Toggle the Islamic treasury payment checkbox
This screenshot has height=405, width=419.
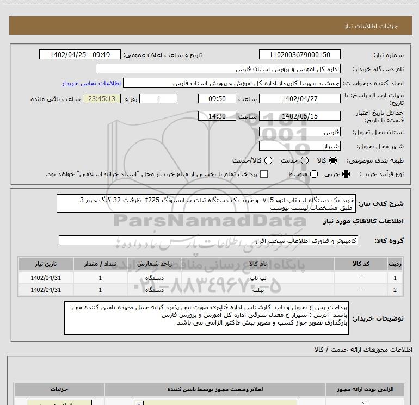click(264, 174)
